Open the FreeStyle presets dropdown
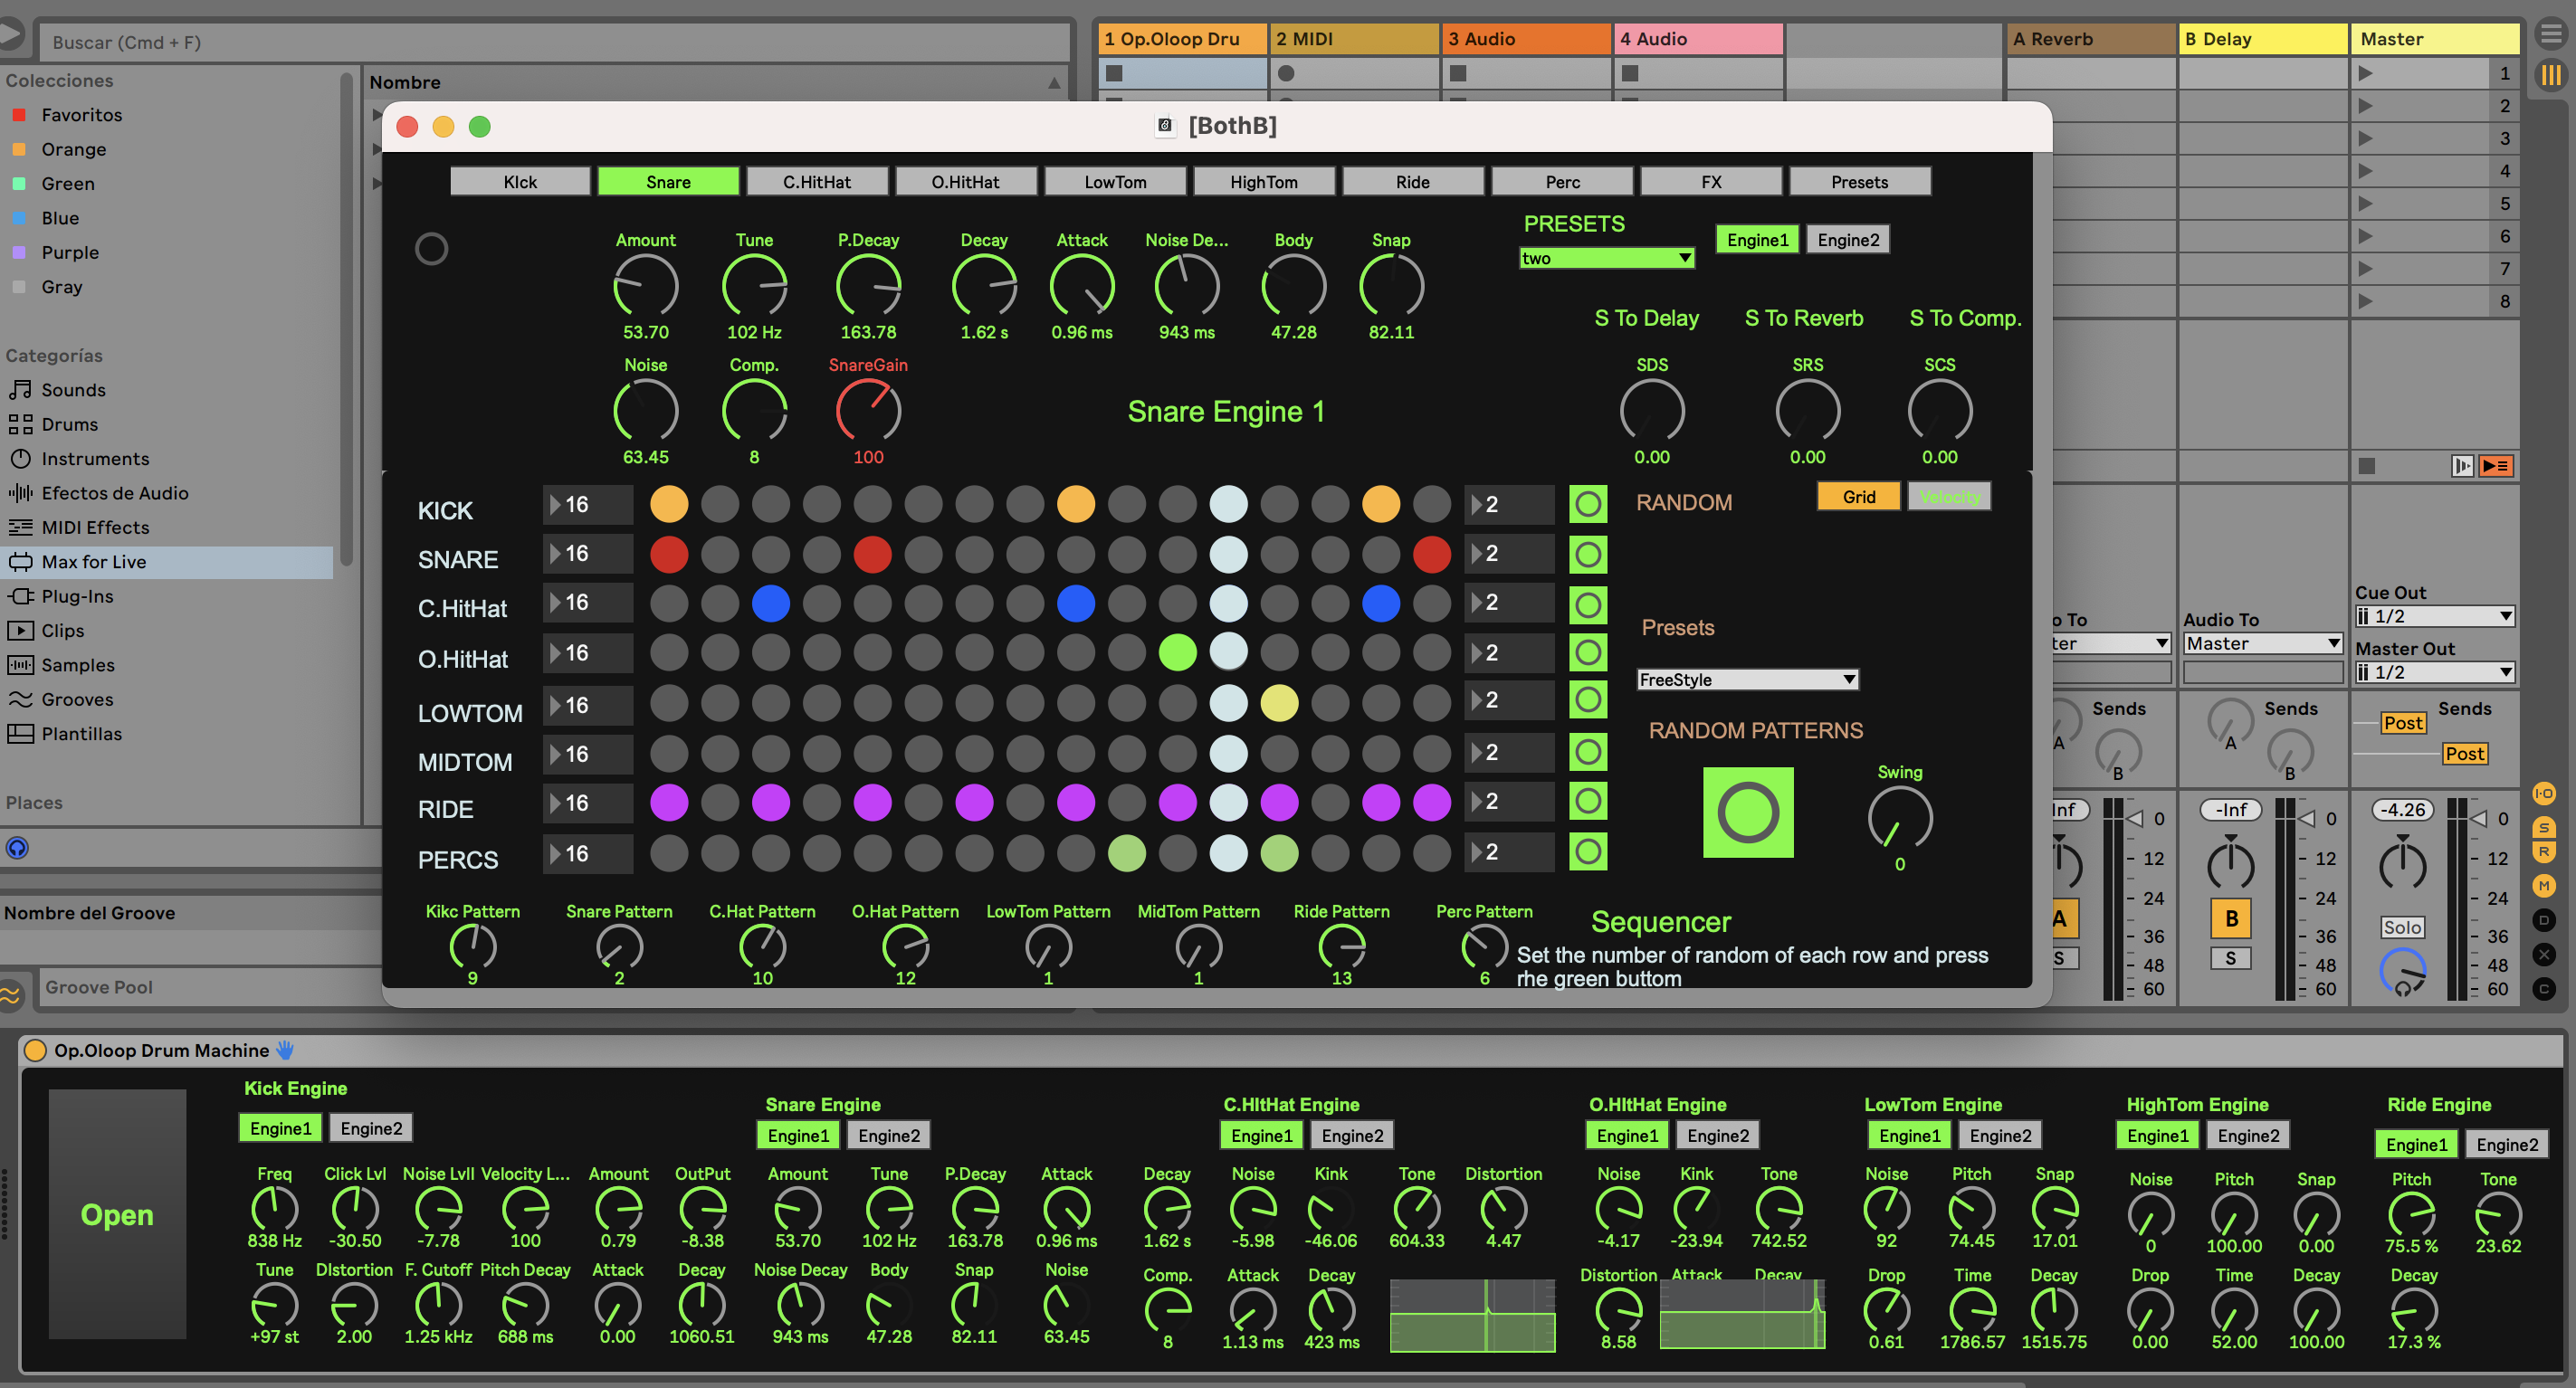 coord(1746,679)
